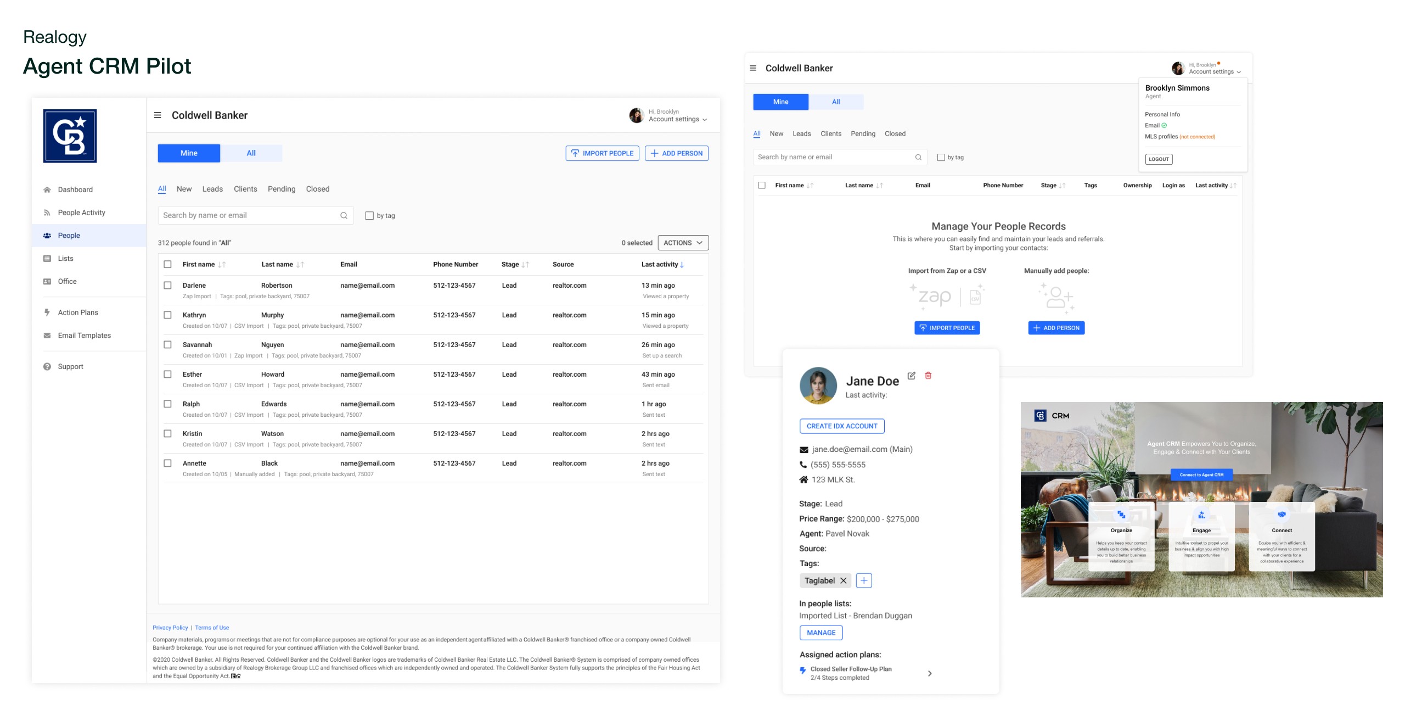This screenshot has height=715, width=1405.
Task: Open the hamburger menu in the main People window
Action: [x=158, y=115]
